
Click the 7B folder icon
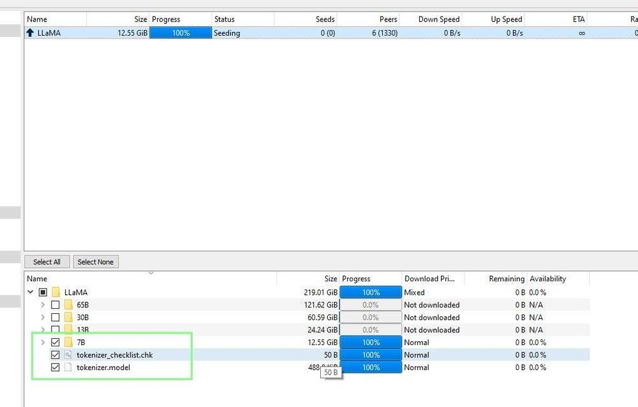pyautogui.click(x=68, y=343)
